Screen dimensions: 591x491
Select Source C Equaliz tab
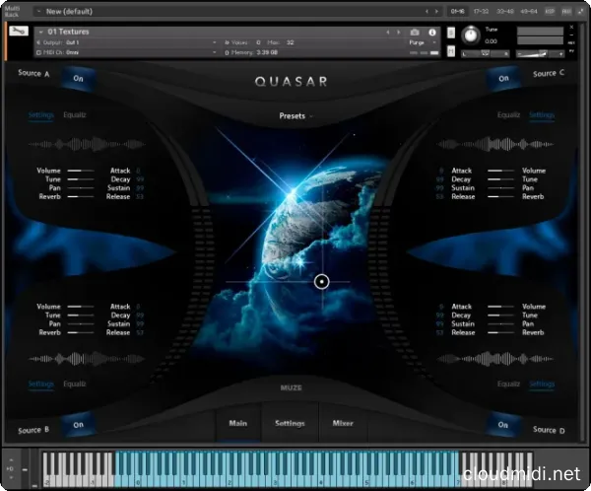point(508,114)
